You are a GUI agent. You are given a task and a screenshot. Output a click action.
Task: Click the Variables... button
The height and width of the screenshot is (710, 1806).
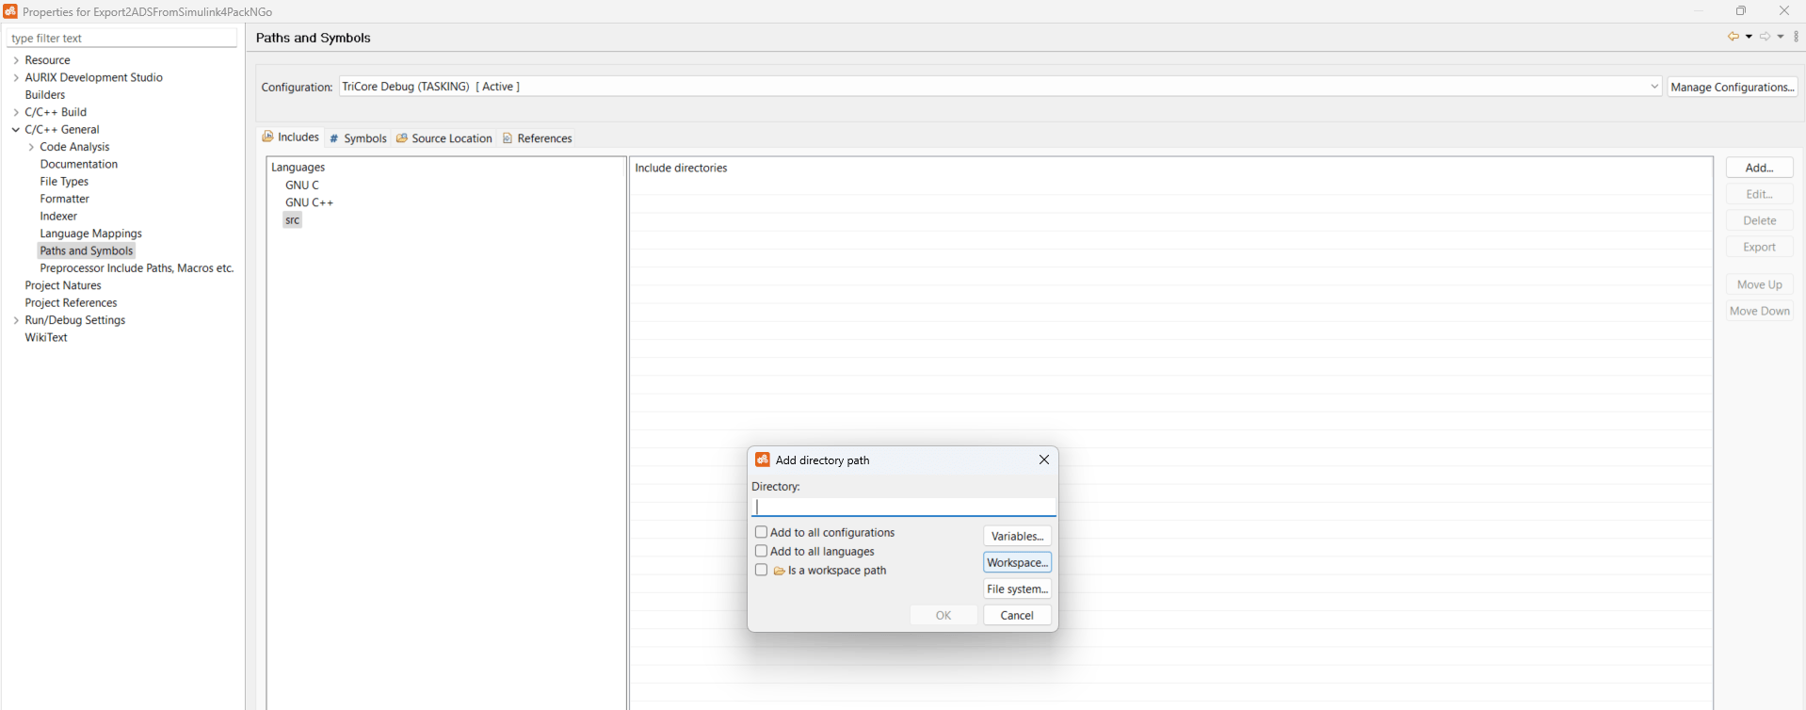tap(1017, 536)
